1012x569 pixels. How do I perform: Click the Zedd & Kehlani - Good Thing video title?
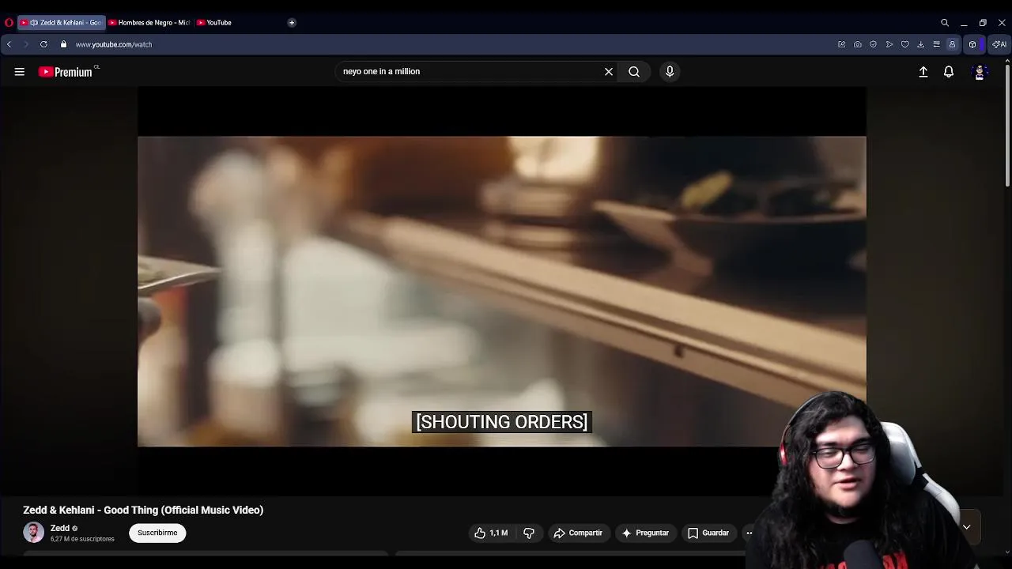143,511
